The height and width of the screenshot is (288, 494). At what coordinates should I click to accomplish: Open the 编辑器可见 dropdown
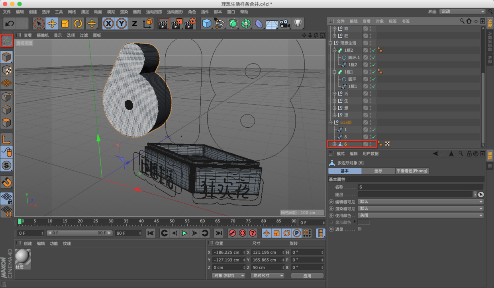[421, 202]
